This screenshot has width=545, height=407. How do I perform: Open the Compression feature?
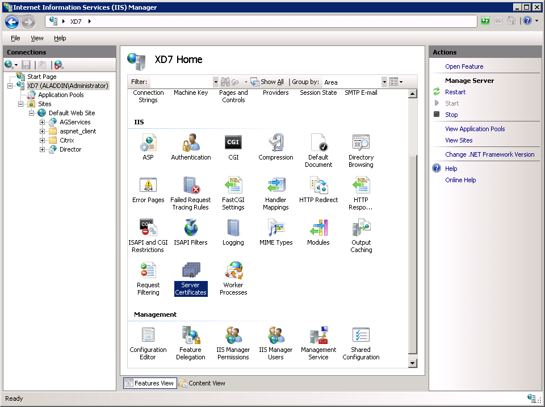[x=276, y=147]
